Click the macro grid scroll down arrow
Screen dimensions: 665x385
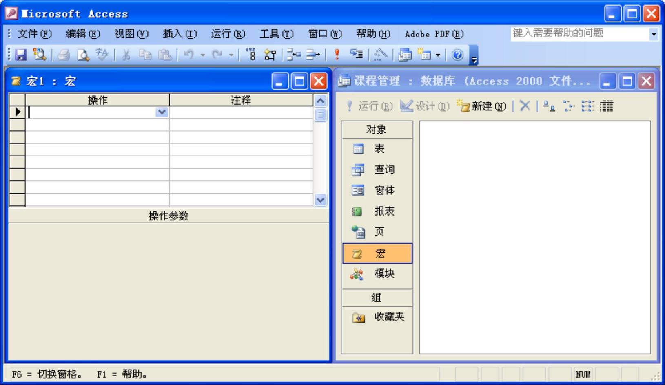pos(321,200)
